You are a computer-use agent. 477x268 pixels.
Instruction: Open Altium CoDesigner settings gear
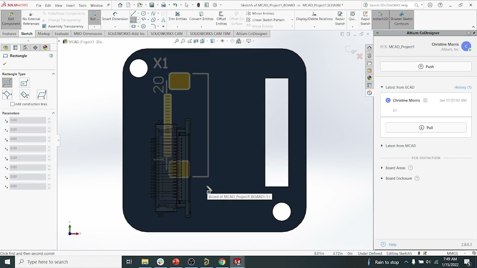[x=469, y=33]
